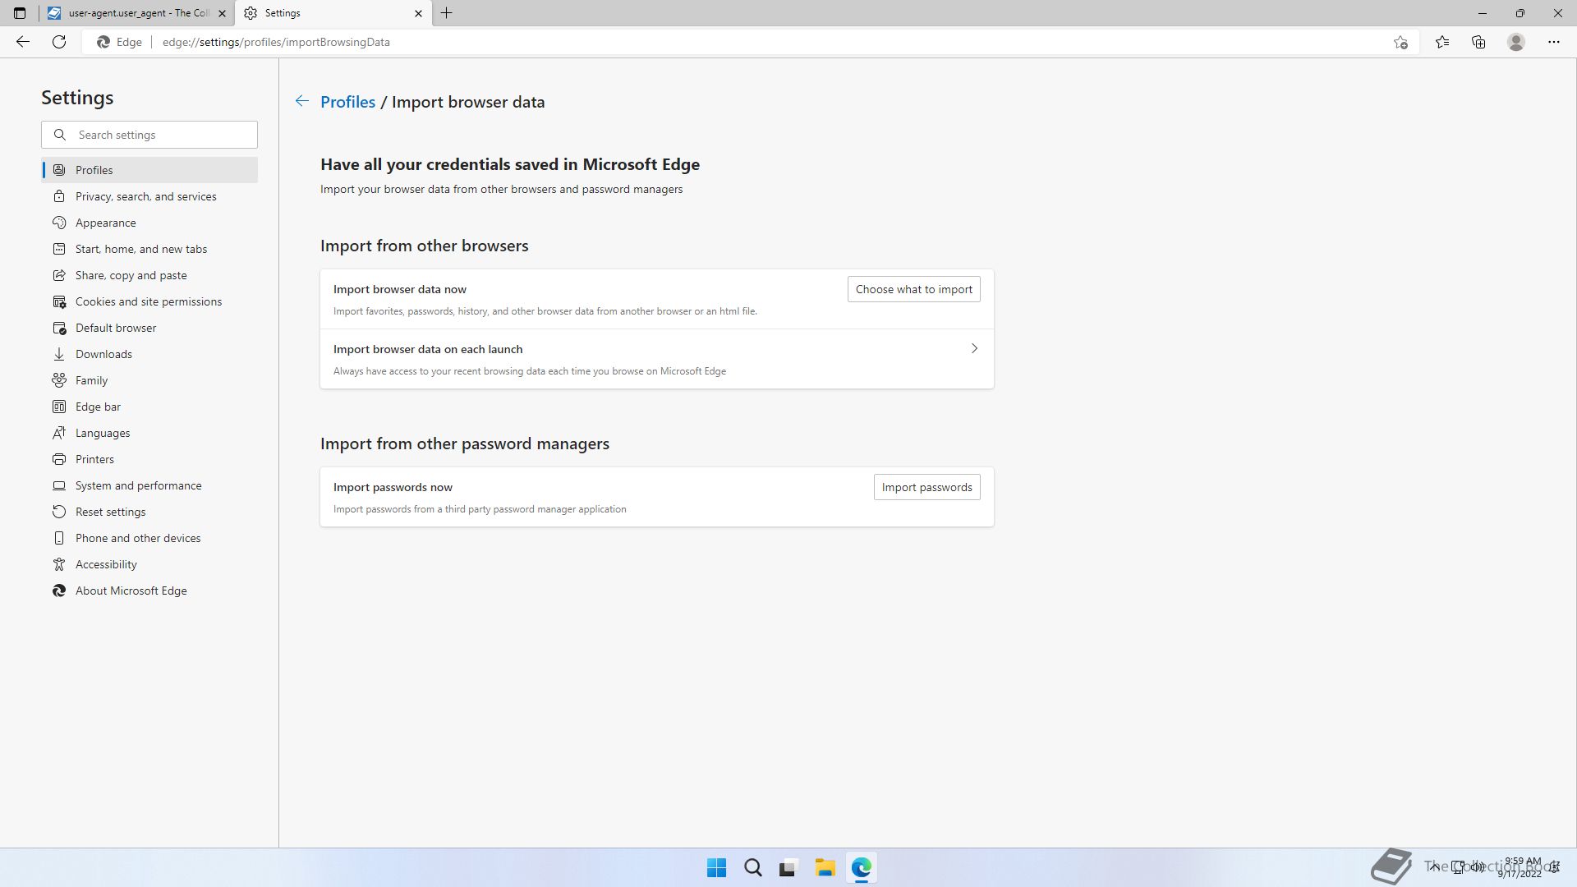The width and height of the screenshot is (1577, 887).
Task: Switch to the user-agent.user_agent tab
Action: click(136, 13)
